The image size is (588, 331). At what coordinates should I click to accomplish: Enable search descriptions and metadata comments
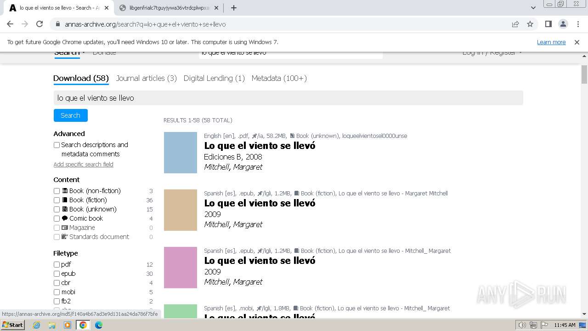57,145
